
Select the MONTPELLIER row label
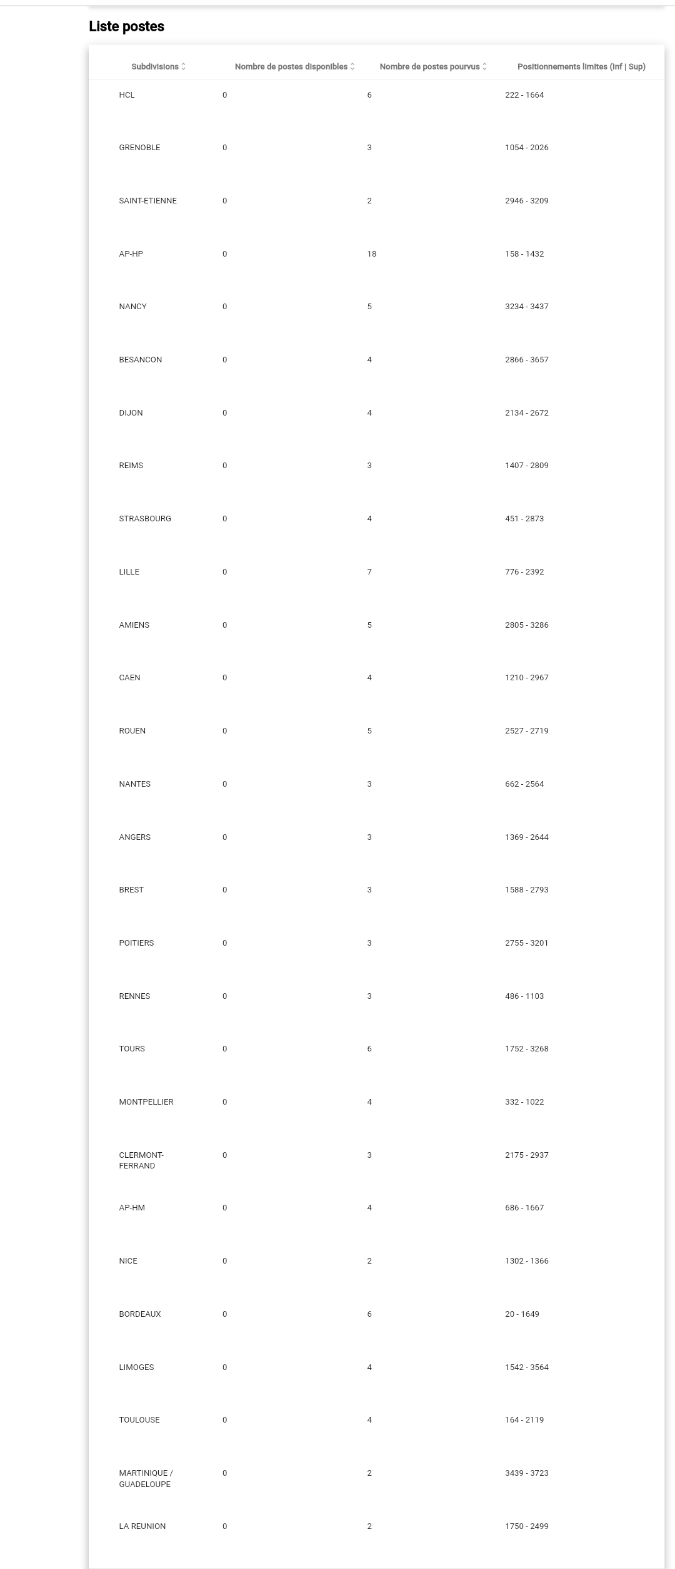[x=146, y=1102]
